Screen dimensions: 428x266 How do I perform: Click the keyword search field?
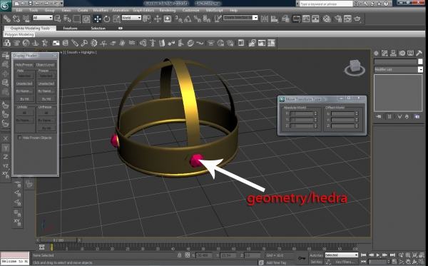pyautogui.click(x=326, y=4)
